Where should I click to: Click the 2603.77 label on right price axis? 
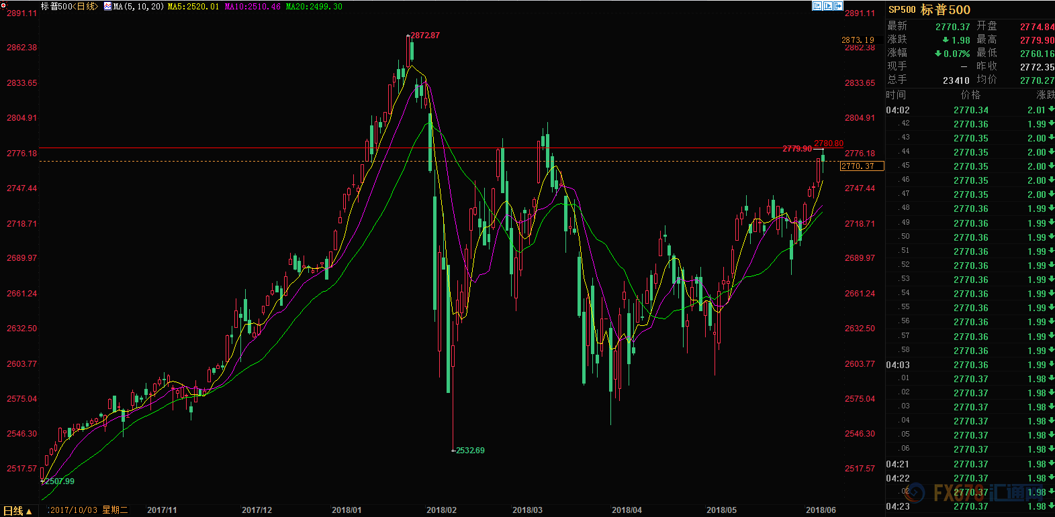point(860,364)
